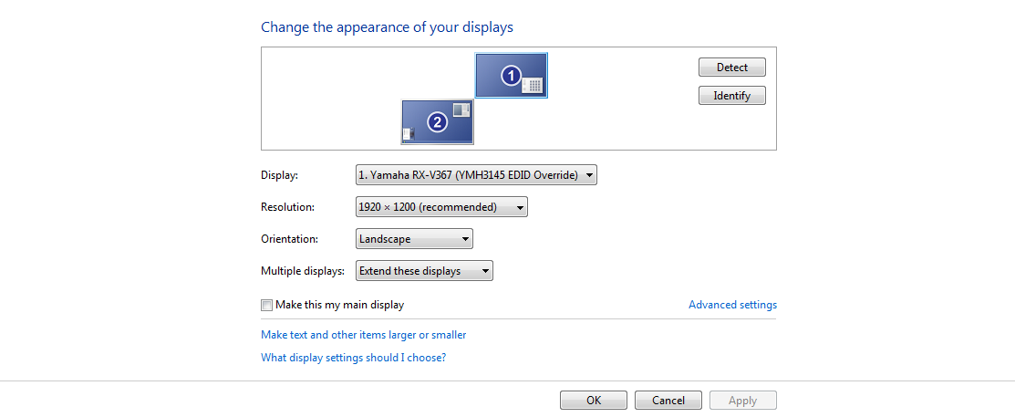Image resolution: width=1015 pixels, height=417 pixels.
Task: Click the Orientation: field label
Action: click(x=289, y=239)
